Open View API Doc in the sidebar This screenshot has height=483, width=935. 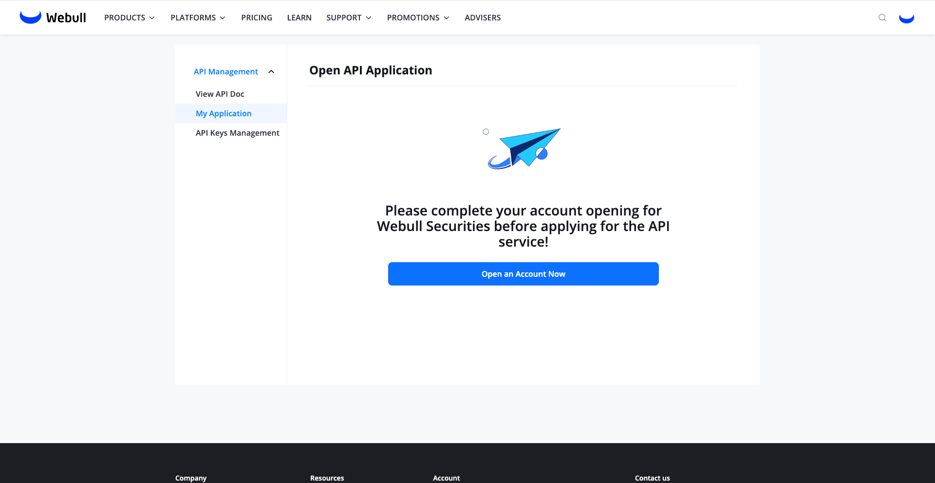220,94
